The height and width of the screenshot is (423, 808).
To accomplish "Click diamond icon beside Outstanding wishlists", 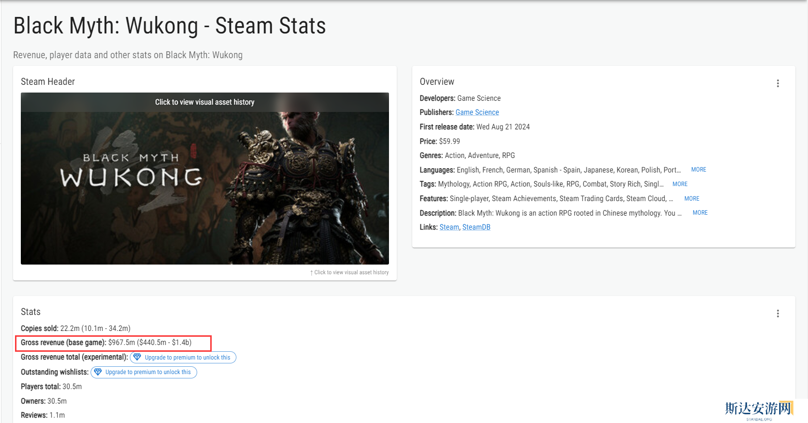I will pyautogui.click(x=98, y=372).
